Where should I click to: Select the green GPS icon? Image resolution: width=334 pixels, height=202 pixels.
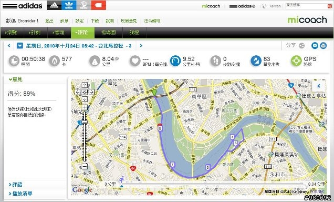pos(296,61)
